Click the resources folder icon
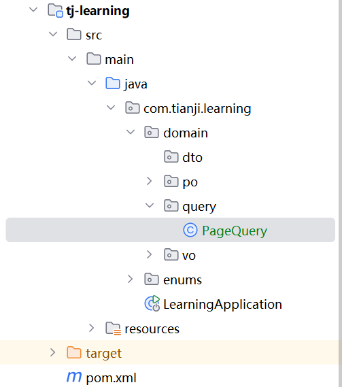Image resolution: width=342 pixels, height=387 pixels. [x=114, y=329]
